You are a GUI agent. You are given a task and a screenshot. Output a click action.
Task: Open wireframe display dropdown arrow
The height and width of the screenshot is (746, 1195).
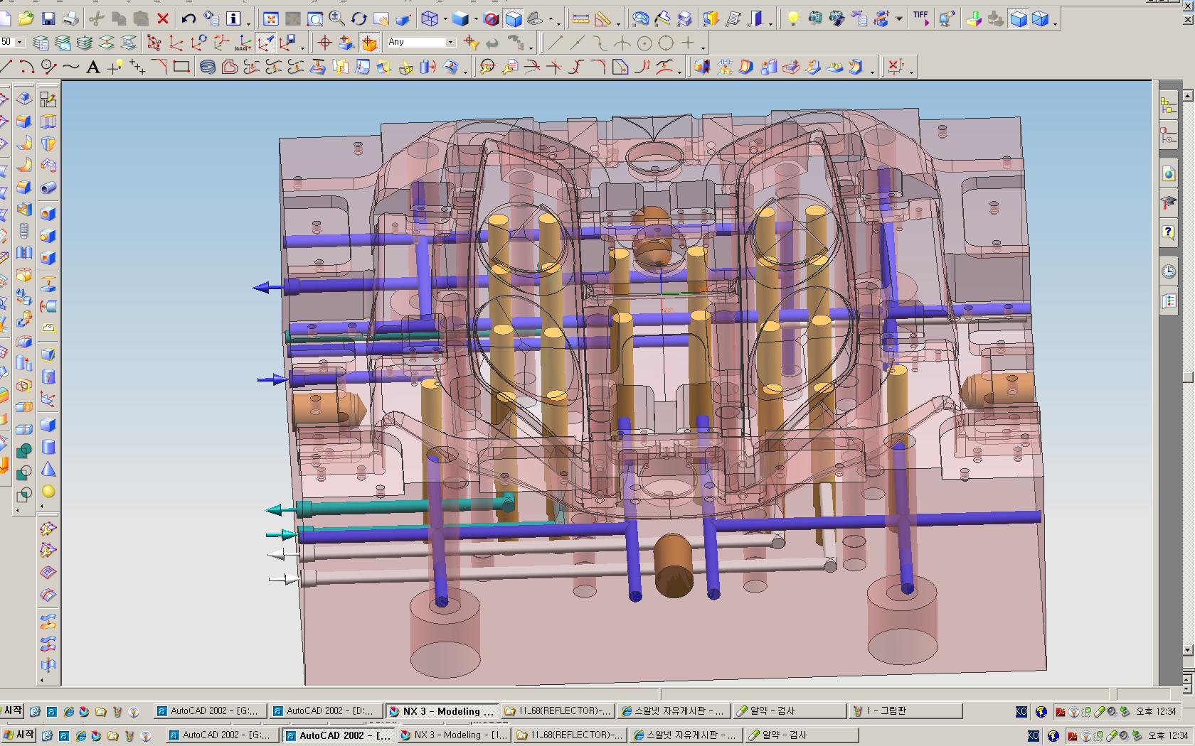tap(445, 19)
